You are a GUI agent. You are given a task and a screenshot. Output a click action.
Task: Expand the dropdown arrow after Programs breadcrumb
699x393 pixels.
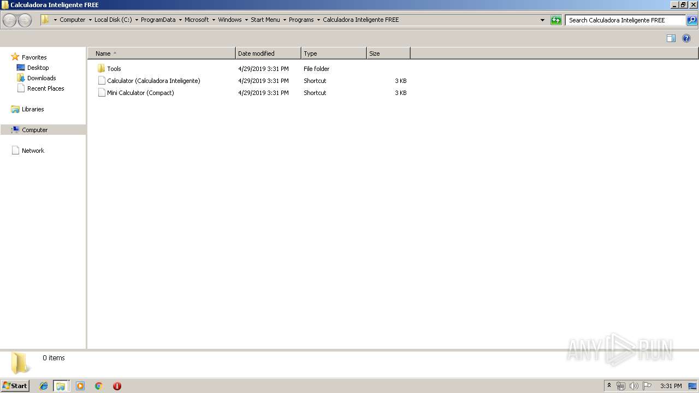(x=318, y=20)
